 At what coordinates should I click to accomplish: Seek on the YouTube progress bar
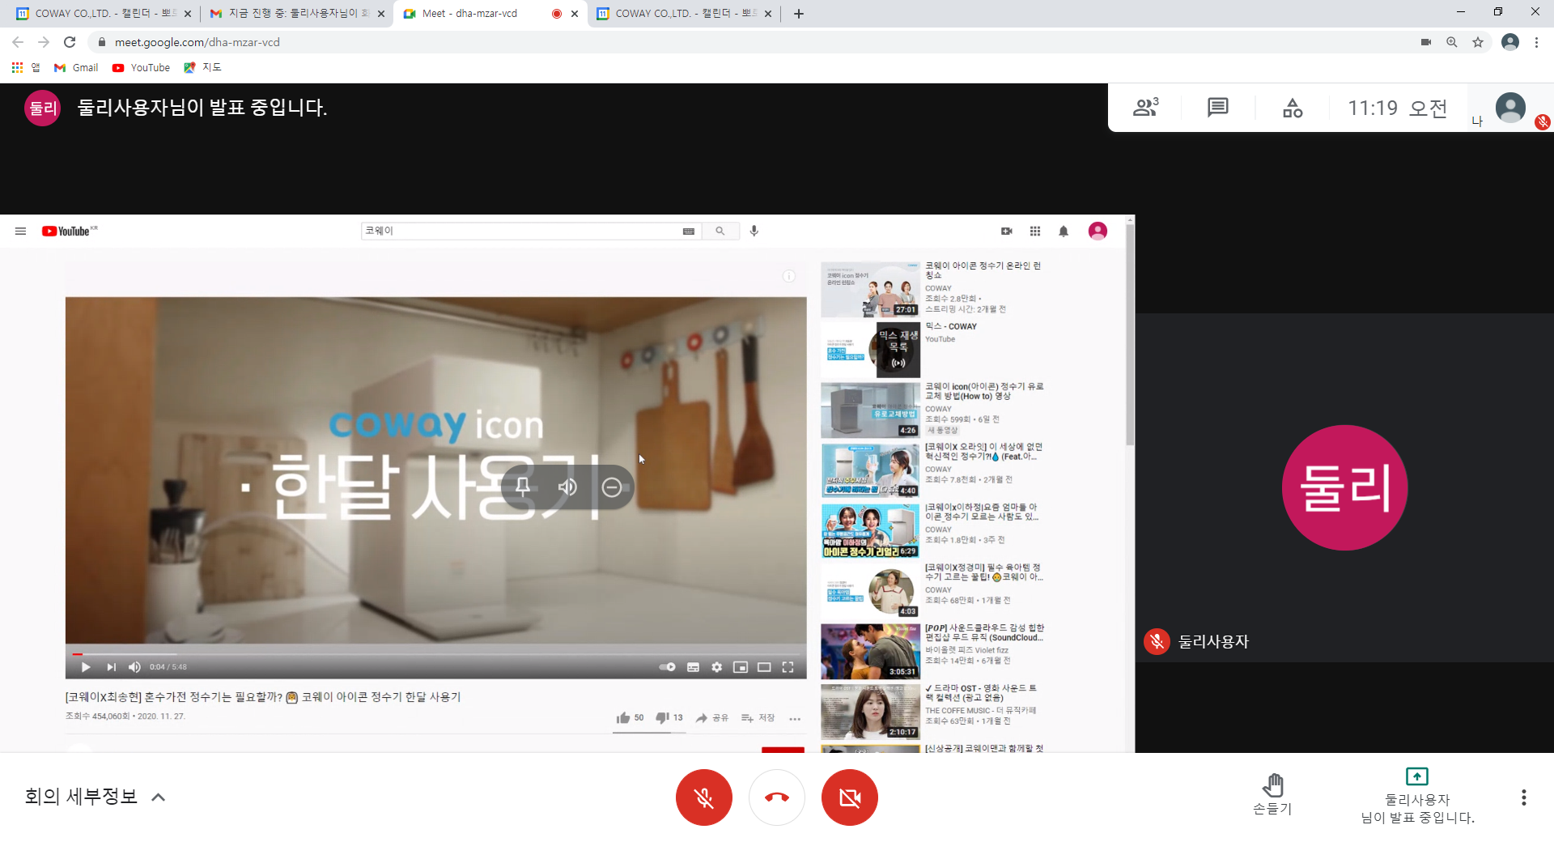(x=436, y=654)
